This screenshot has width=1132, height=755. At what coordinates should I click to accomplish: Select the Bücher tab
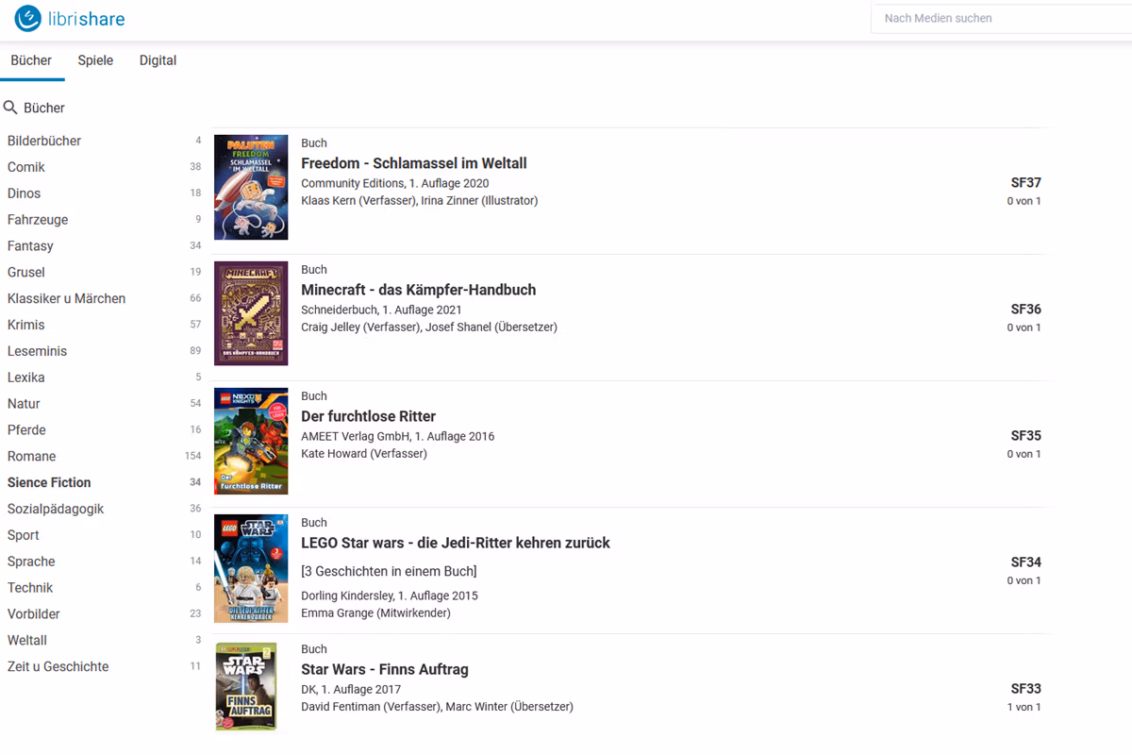pyautogui.click(x=31, y=60)
